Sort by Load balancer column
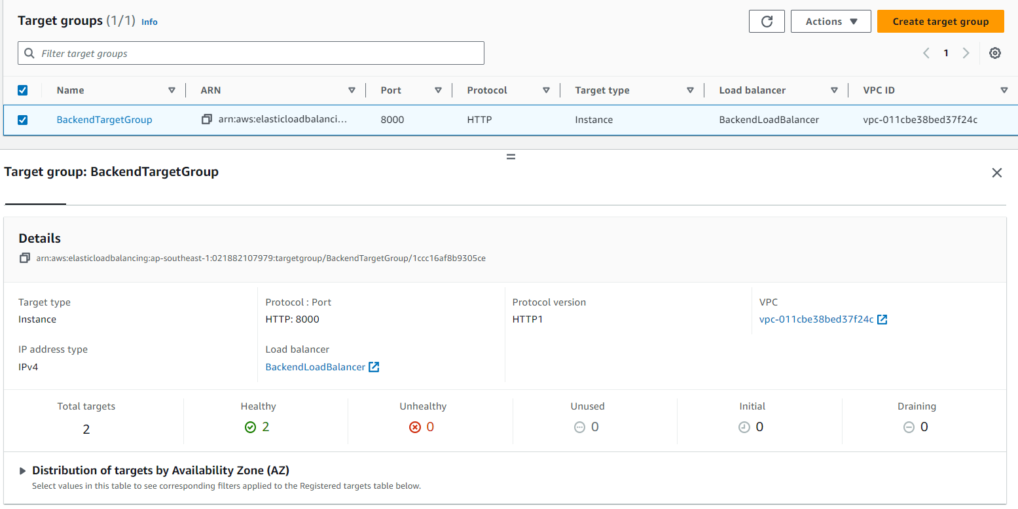Viewport: 1018px width, 509px height. [835, 90]
